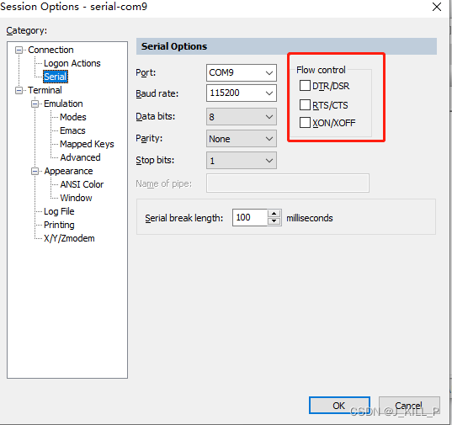
Task: Select Appearance category
Action: pyautogui.click(x=68, y=171)
